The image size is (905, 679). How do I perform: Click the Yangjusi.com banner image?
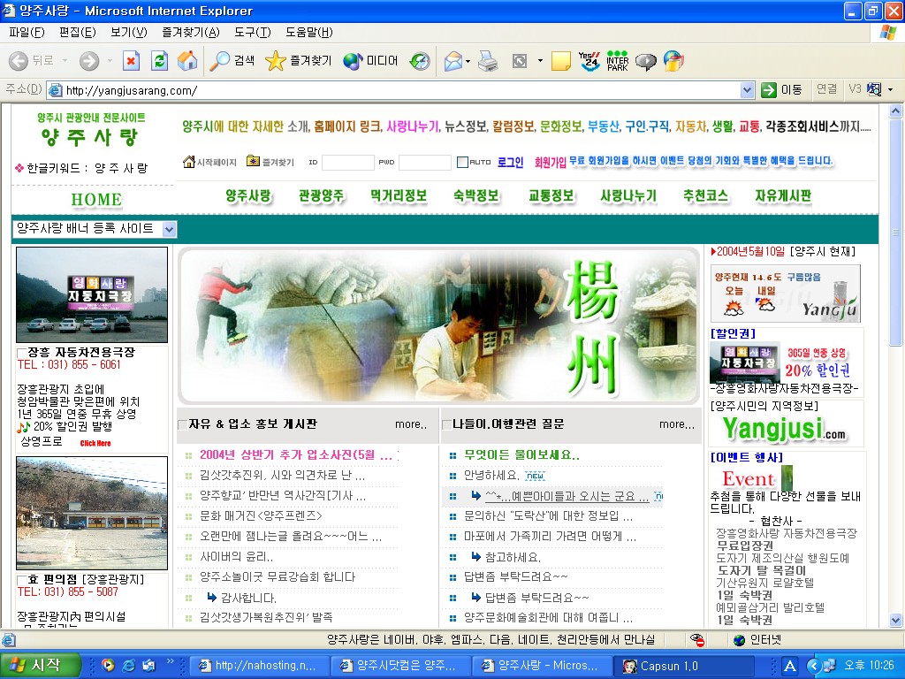[x=784, y=429]
